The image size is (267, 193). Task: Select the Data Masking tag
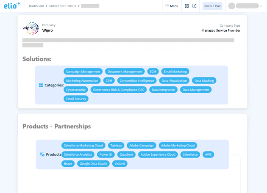point(204,80)
